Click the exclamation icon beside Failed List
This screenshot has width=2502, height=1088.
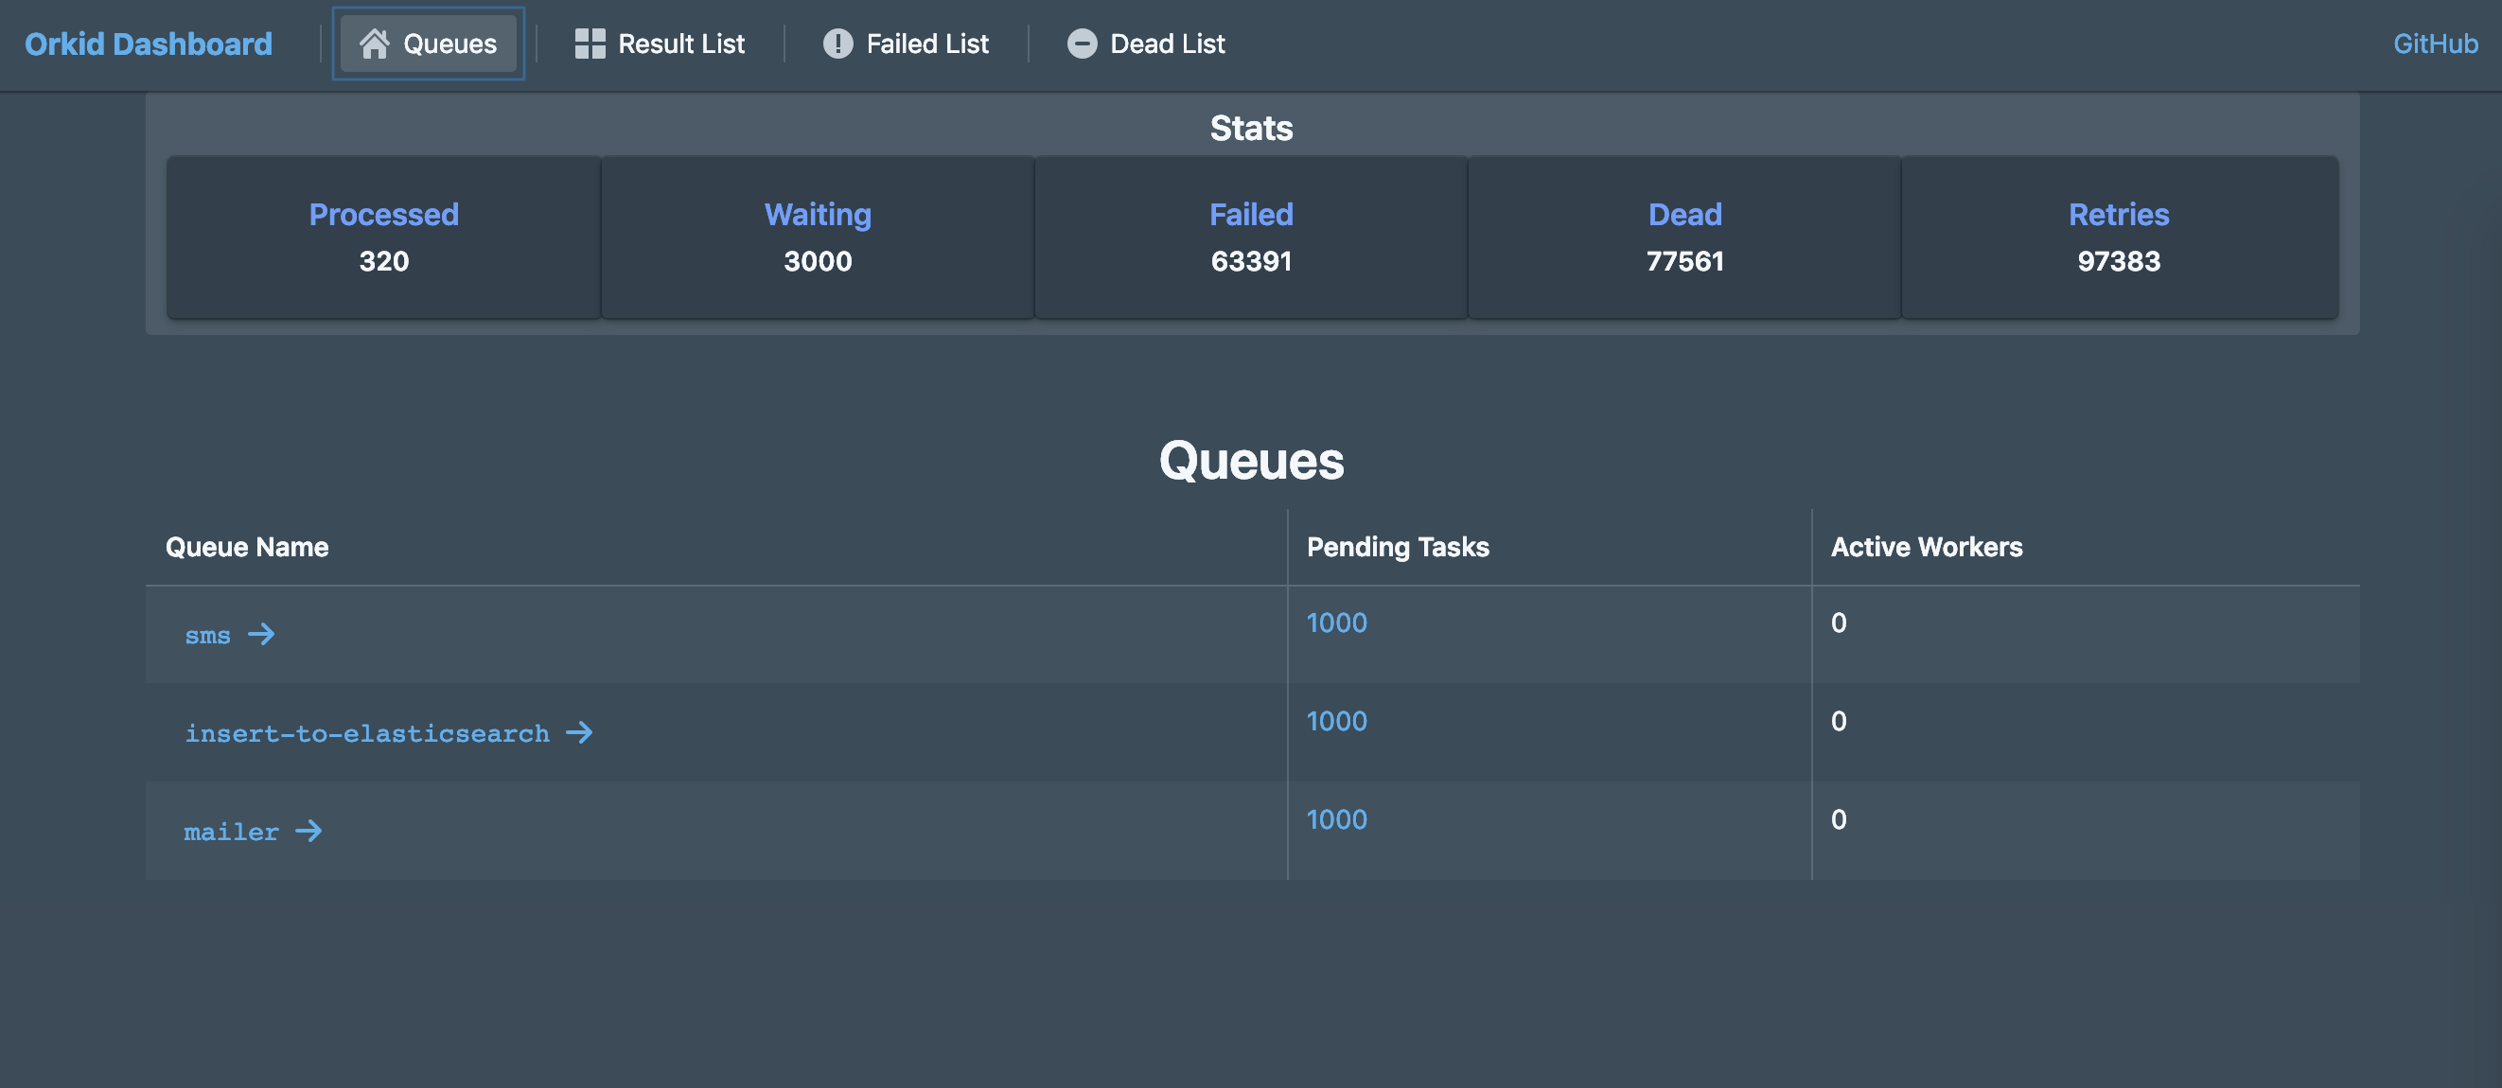[x=837, y=44]
